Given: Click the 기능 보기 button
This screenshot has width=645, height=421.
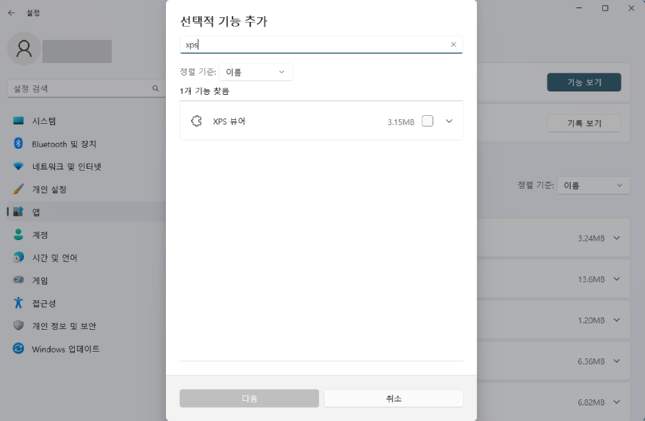Looking at the screenshot, I should (x=584, y=82).
